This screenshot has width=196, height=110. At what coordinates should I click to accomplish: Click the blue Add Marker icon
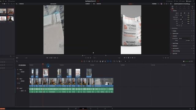click(111, 61)
